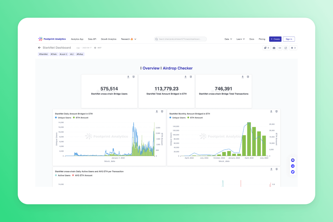Open the Data dropdown menu
The image size is (333, 222).
tap(228, 39)
